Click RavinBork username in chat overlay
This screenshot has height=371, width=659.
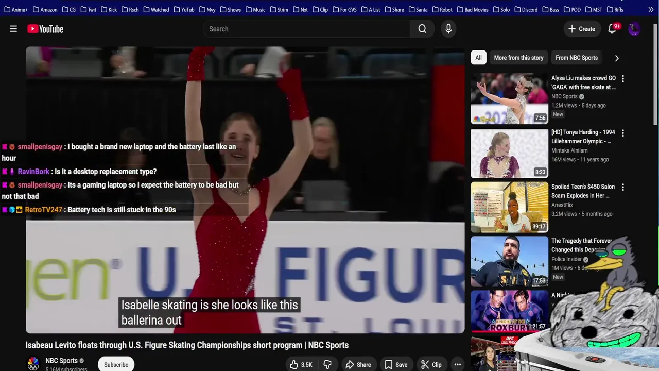(x=33, y=172)
